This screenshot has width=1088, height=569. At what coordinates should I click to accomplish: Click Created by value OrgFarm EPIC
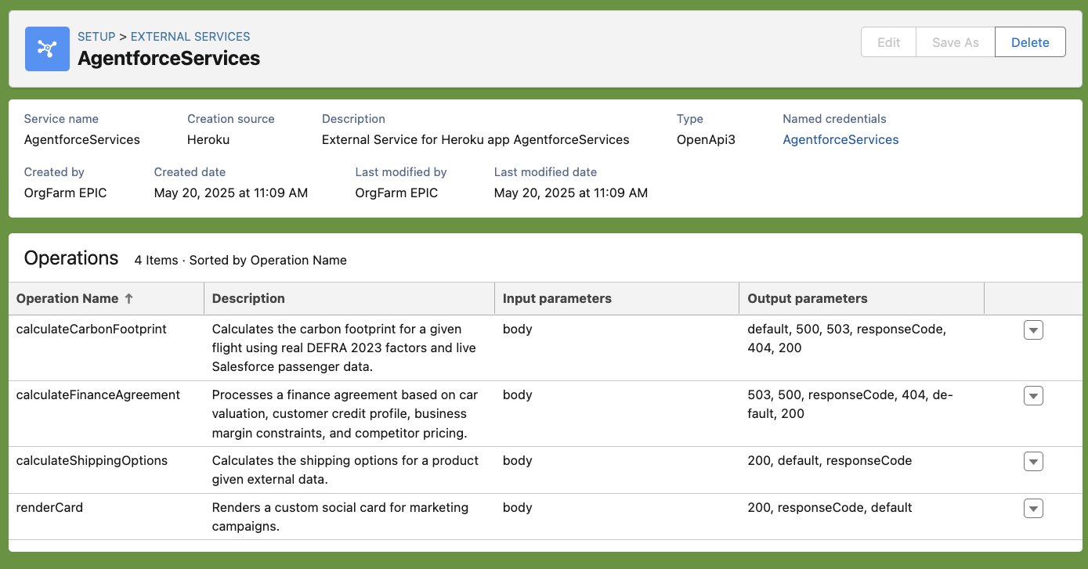point(66,193)
